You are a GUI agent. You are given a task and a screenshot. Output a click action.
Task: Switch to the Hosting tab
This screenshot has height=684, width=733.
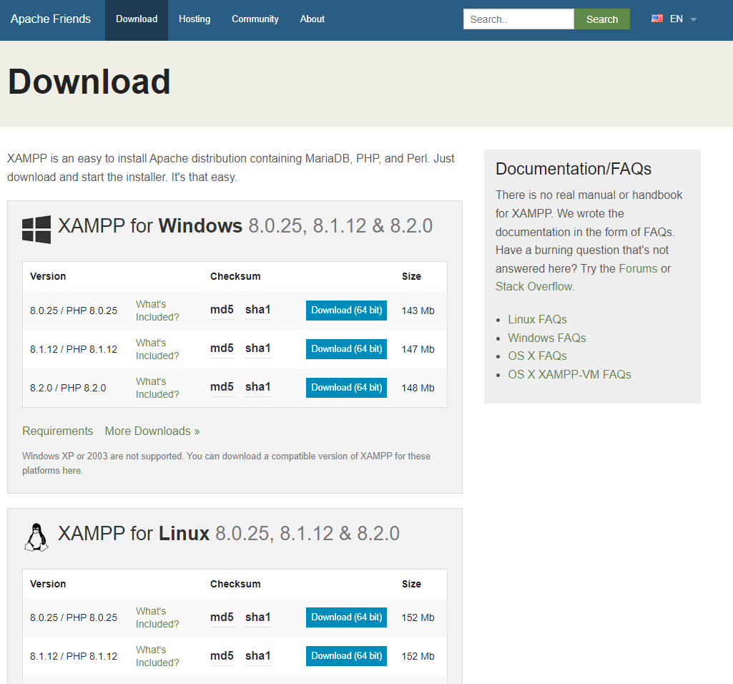195,19
